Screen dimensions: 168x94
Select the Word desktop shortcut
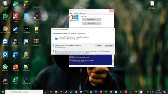click(16, 55)
